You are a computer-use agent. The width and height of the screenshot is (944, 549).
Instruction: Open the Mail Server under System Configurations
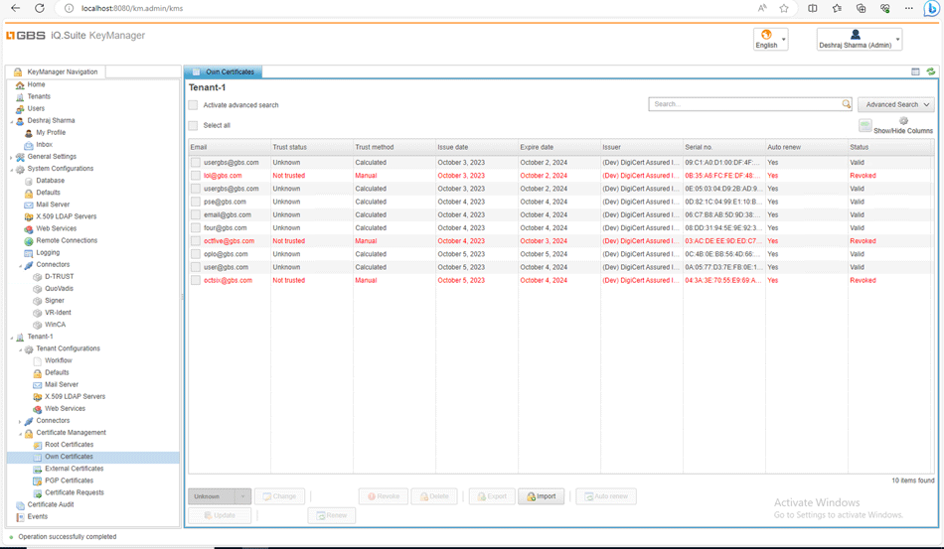[53, 205]
